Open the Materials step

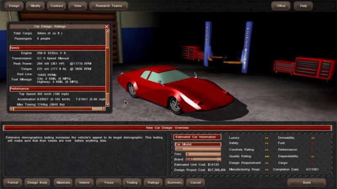63,183
